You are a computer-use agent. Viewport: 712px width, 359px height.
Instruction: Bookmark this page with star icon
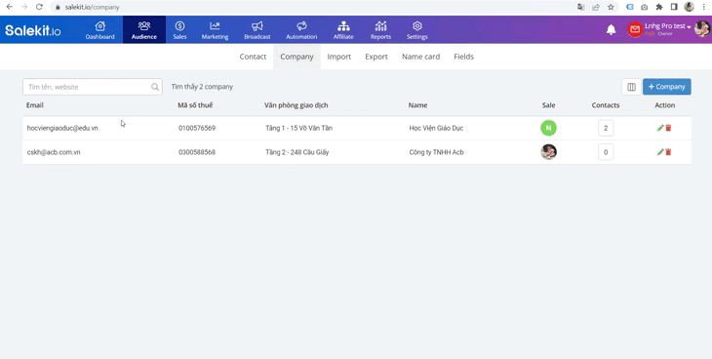coord(611,7)
